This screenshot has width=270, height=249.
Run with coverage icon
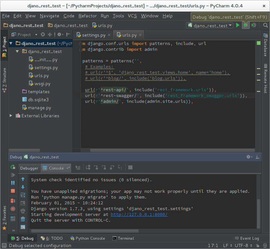coord(254,25)
